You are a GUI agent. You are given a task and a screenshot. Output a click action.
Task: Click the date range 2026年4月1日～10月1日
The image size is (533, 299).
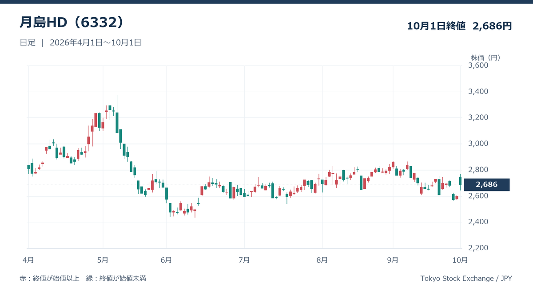point(95,43)
